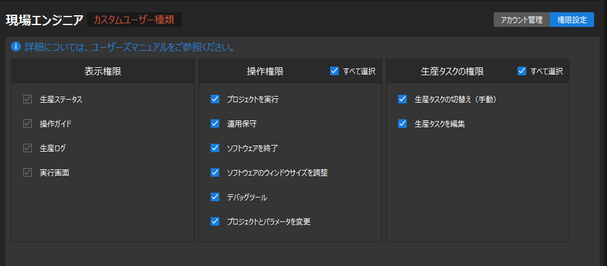Screen dimensions: 607x266
Task: Click the 操作ガイド display checkbox
Action: pos(28,124)
